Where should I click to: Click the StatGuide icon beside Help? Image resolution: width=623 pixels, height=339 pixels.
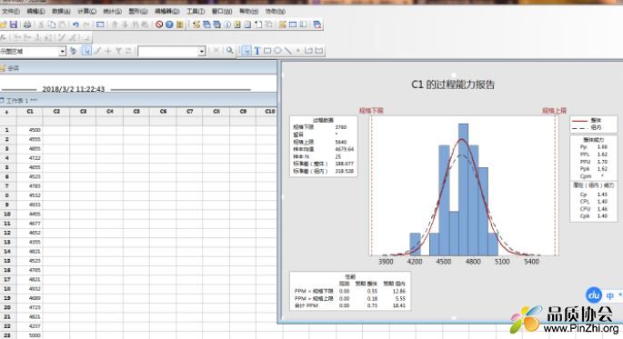[179, 25]
